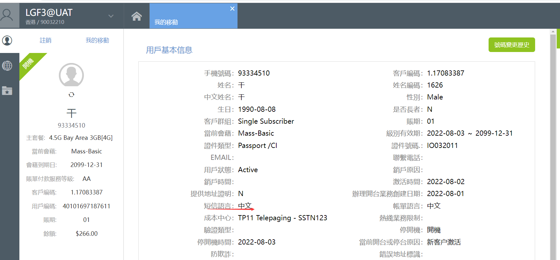Click main plan 4.5G Bay Area 3GB[4G]

click(x=81, y=138)
